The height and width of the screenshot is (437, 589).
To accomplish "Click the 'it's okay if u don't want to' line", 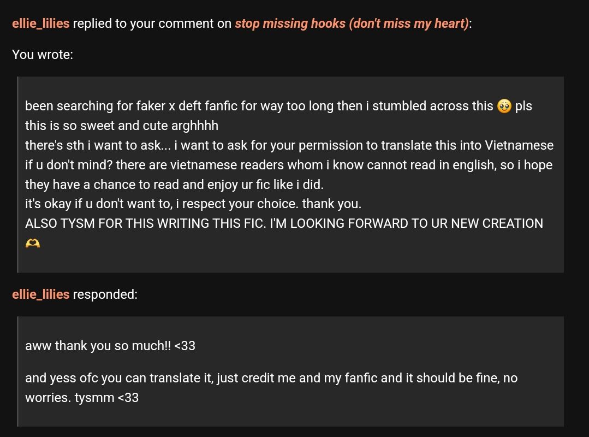I will tap(193, 204).
